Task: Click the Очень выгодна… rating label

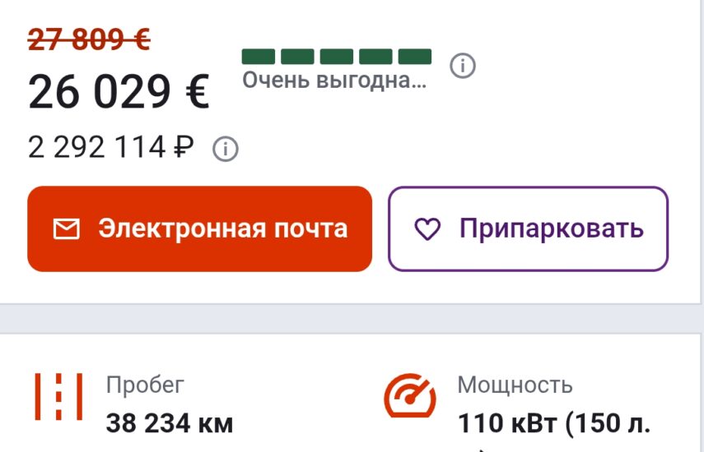Action: 334,81
